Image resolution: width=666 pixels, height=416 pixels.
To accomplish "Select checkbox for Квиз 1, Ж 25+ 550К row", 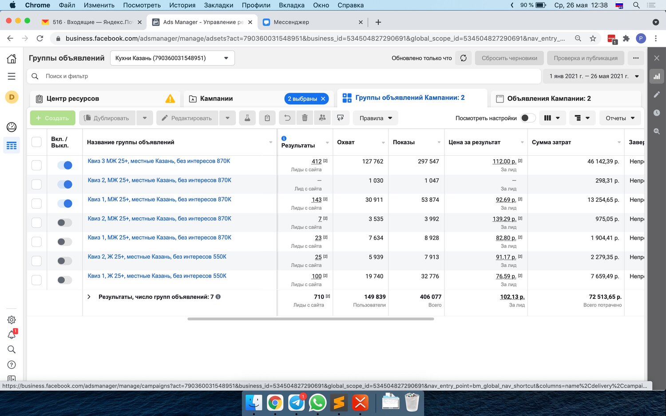I will pyautogui.click(x=36, y=280).
